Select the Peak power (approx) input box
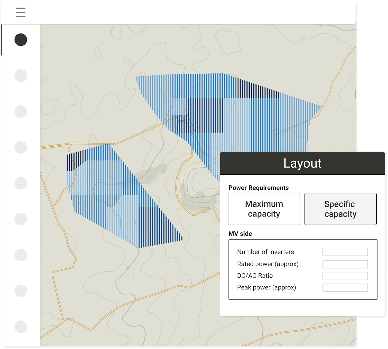The image size is (388, 349). [345, 288]
